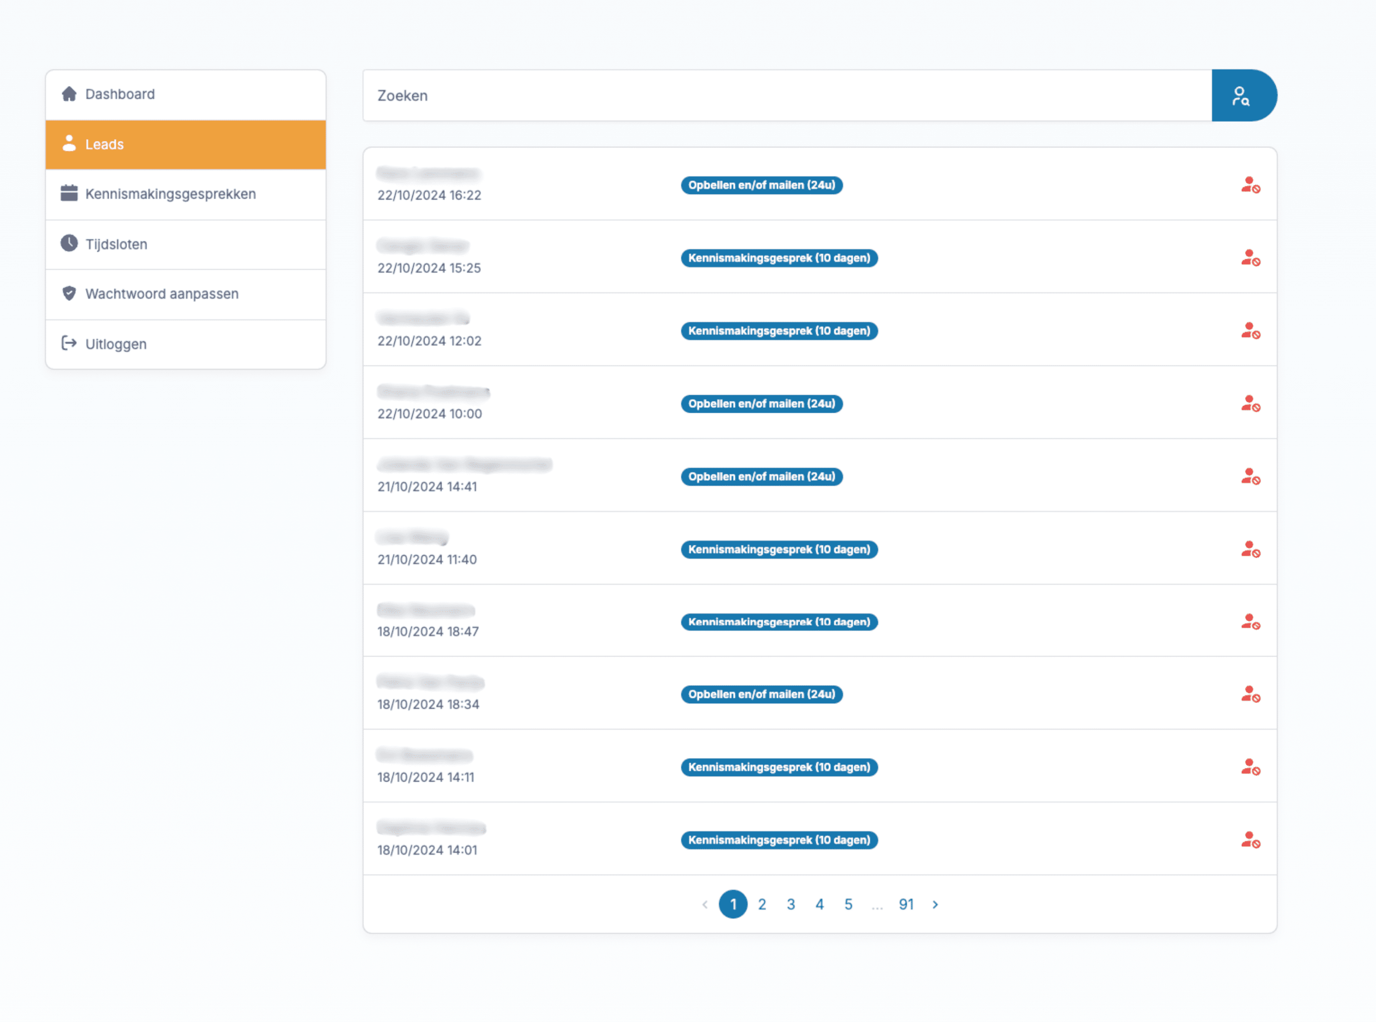Select page 5 in the pagination
This screenshot has width=1376, height=1022.
(848, 905)
